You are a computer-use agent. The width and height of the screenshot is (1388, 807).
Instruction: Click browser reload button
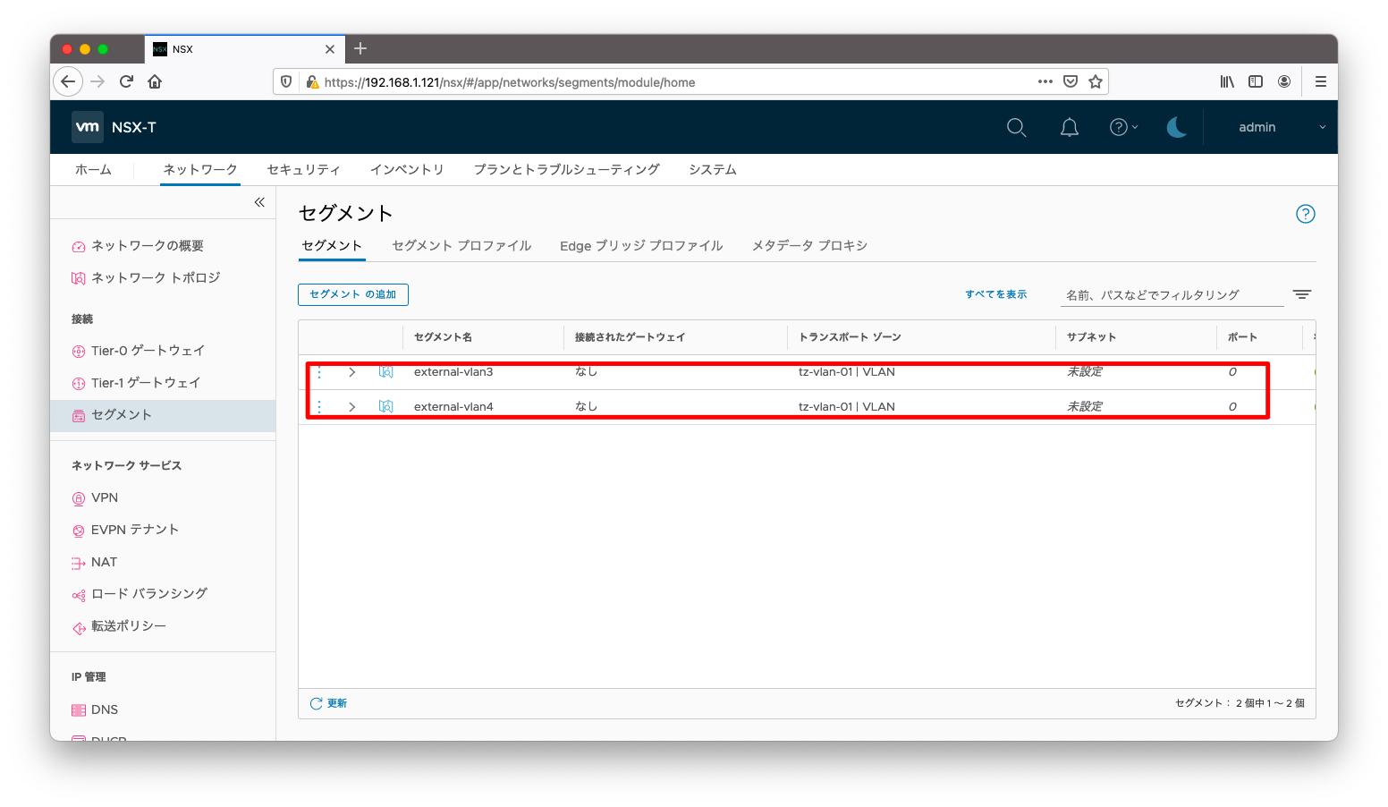point(126,81)
